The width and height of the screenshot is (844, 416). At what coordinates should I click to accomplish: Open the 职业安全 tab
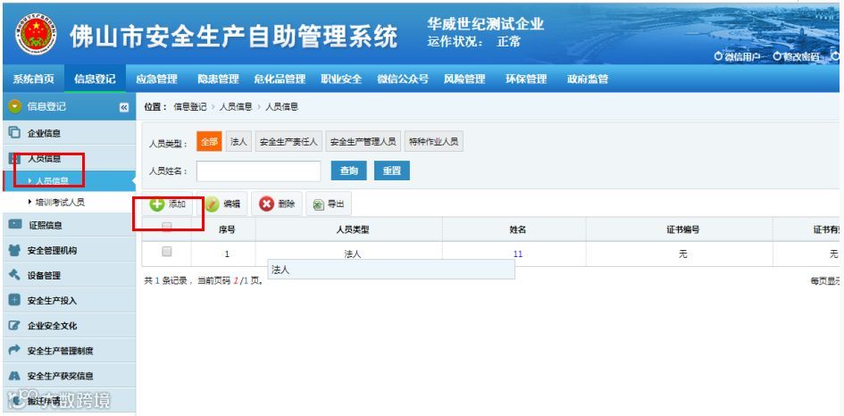341,79
